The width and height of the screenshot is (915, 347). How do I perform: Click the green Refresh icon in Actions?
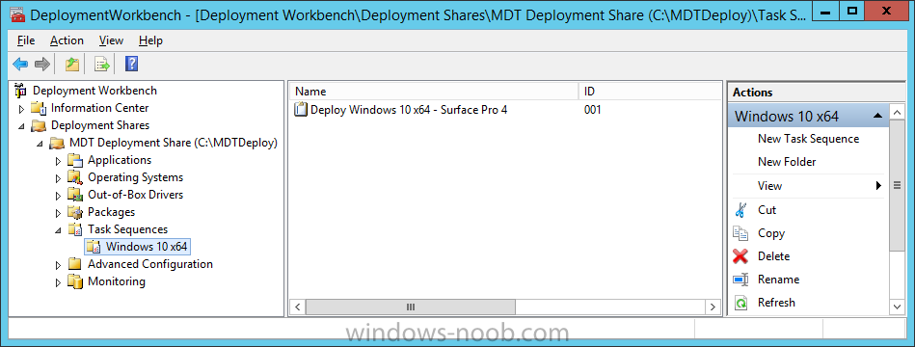(x=740, y=303)
